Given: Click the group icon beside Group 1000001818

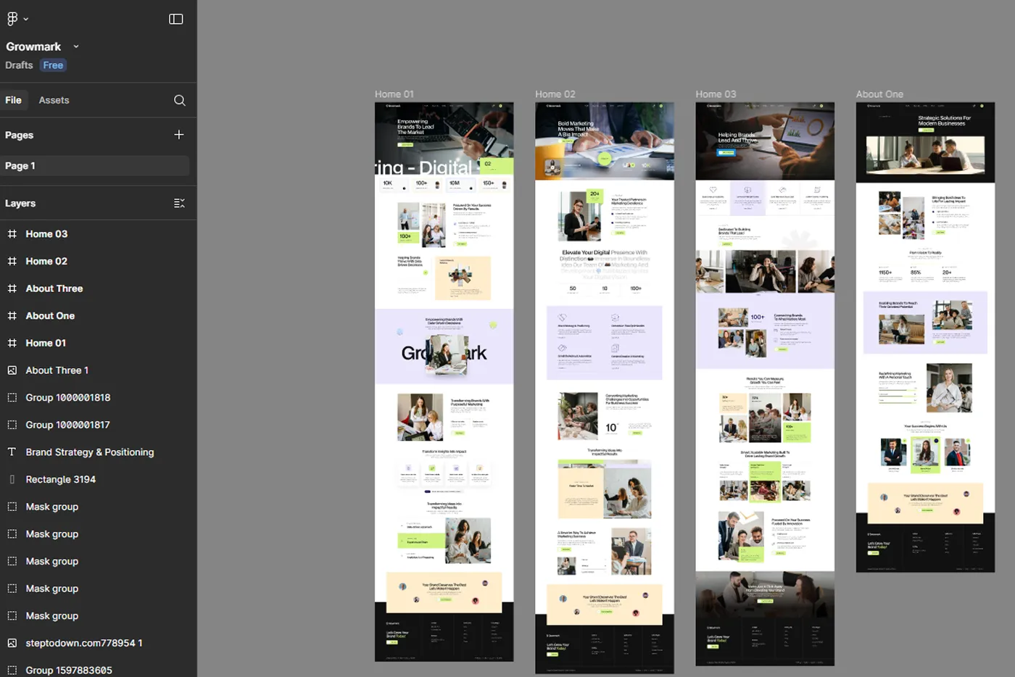Looking at the screenshot, I should pos(12,397).
